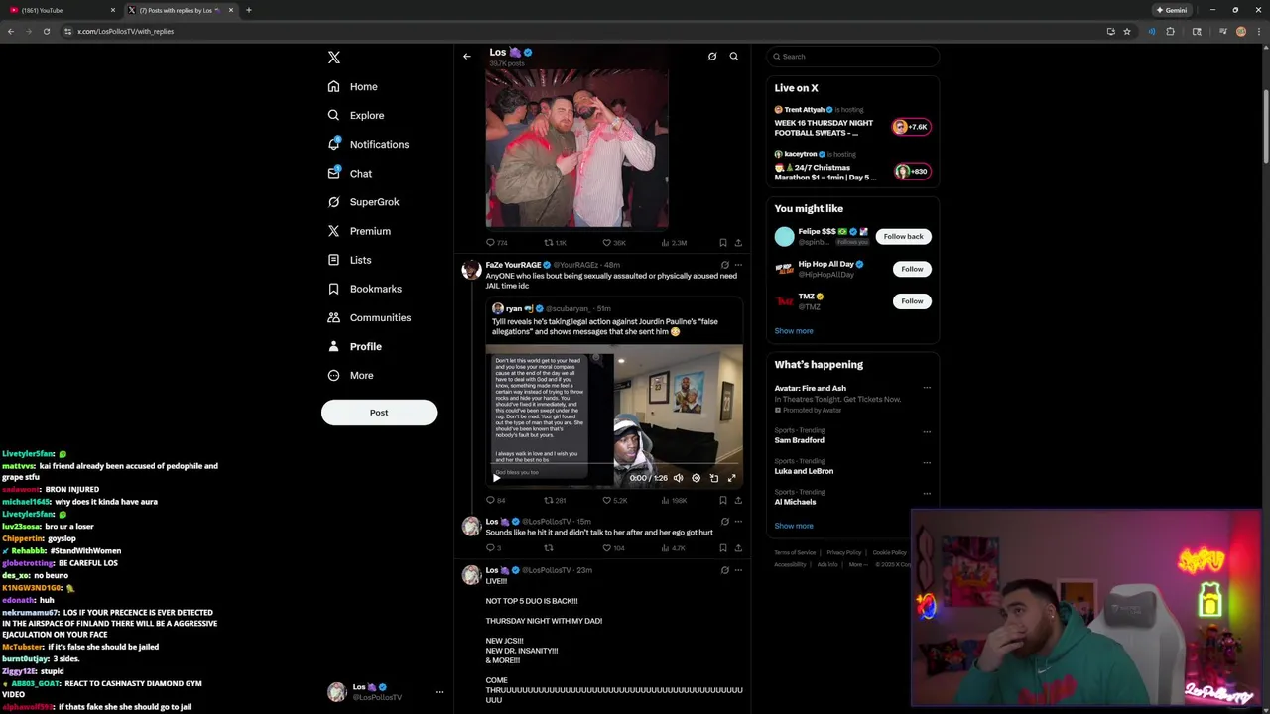Viewport: 1270px width, 714px height.
Task: Click the search icon in the profile header
Action: (734, 56)
